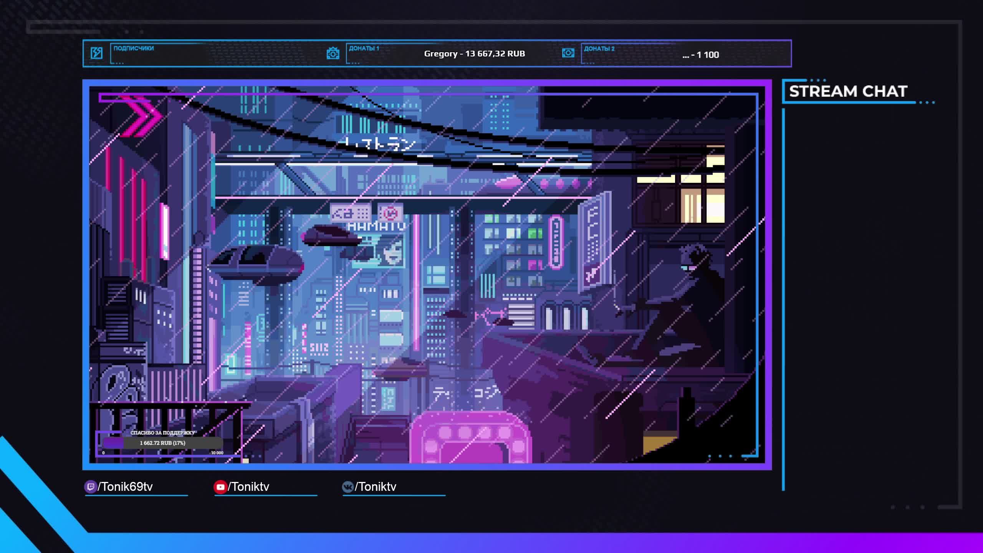Click the 1 662.72 RUB donation goal progress bar
983x553 pixels.
pos(162,443)
